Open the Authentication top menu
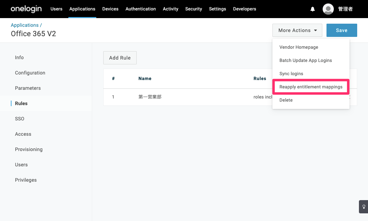 tap(141, 9)
